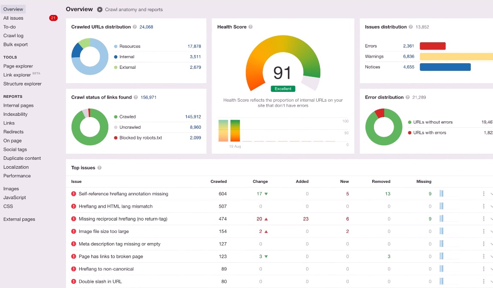Click the Top issues help icon
This screenshot has height=288, width=493.
click(x=99, y=168)
